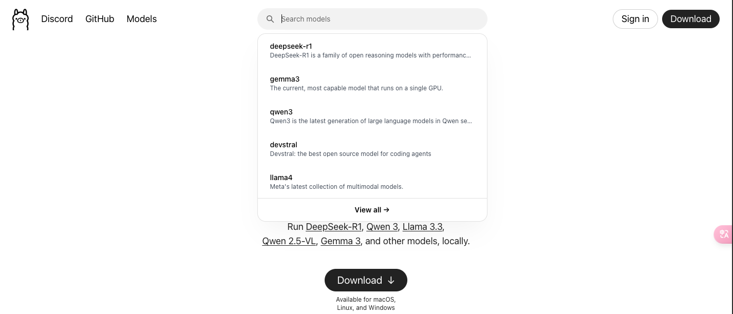
Task: Select devstral from the dropdown
Action: click(x=372, y=149)
